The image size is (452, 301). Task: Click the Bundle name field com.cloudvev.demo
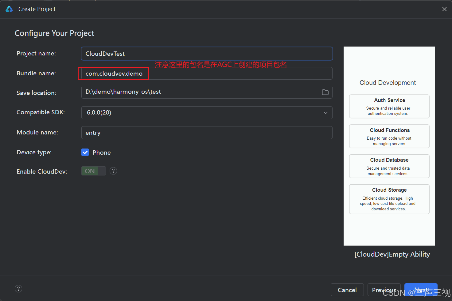click(x=207, y=73)
